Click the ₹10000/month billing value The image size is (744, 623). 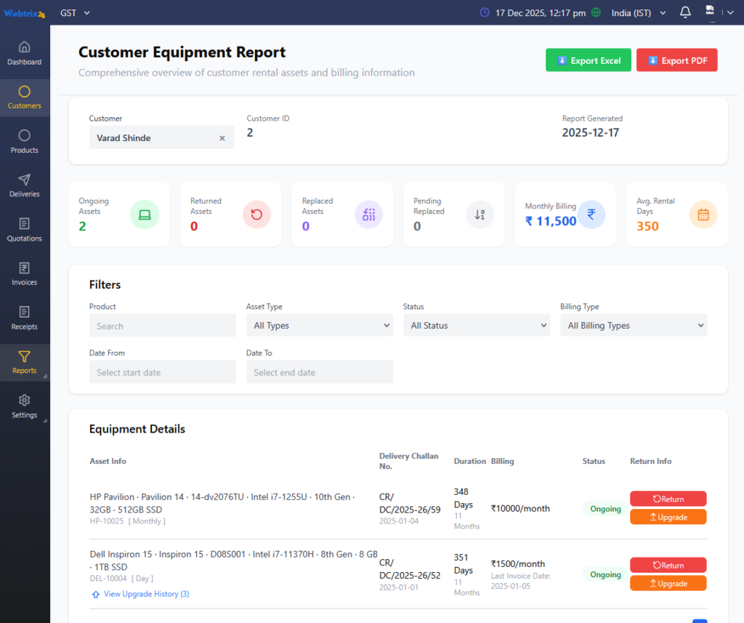click(x=520, y=509)
